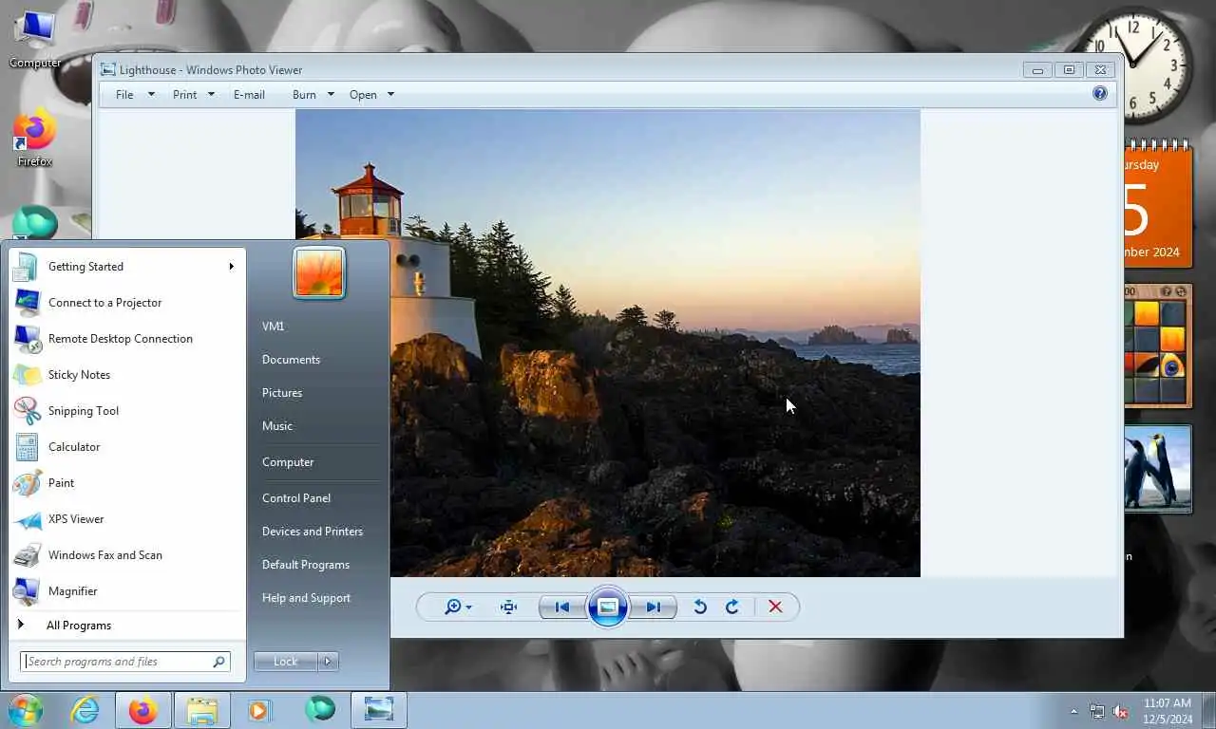
Task: Rotate the photo counterclockwise
Action: click(700, 607)
